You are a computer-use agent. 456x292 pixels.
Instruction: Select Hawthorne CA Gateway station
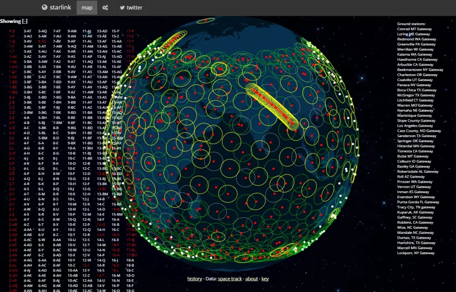point(417,60)
